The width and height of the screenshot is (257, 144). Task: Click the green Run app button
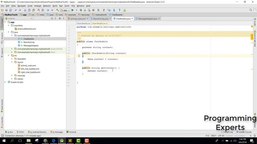pyautogui.click(x=72, y=10)
